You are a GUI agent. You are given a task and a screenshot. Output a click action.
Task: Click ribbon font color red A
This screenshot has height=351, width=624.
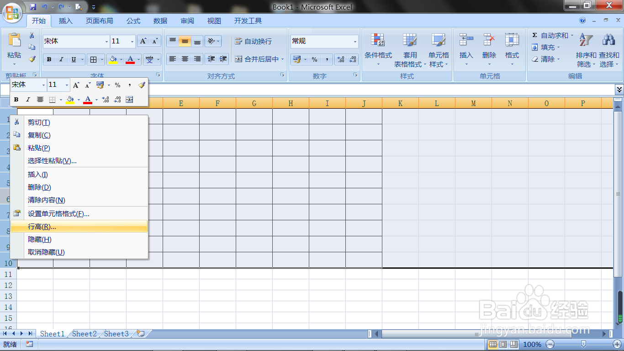[x=130, y=59]
